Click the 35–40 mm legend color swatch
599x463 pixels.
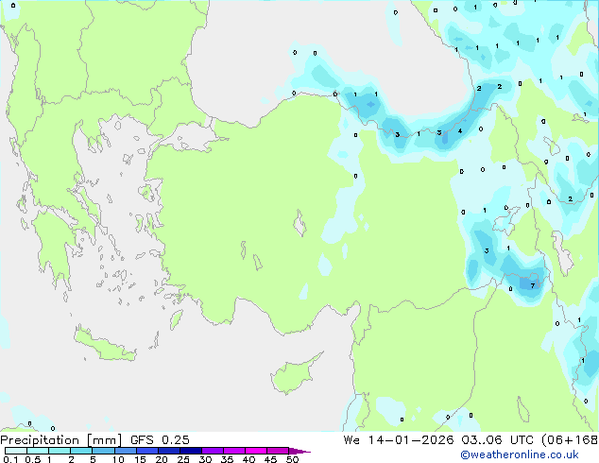[x=233, y=451]
